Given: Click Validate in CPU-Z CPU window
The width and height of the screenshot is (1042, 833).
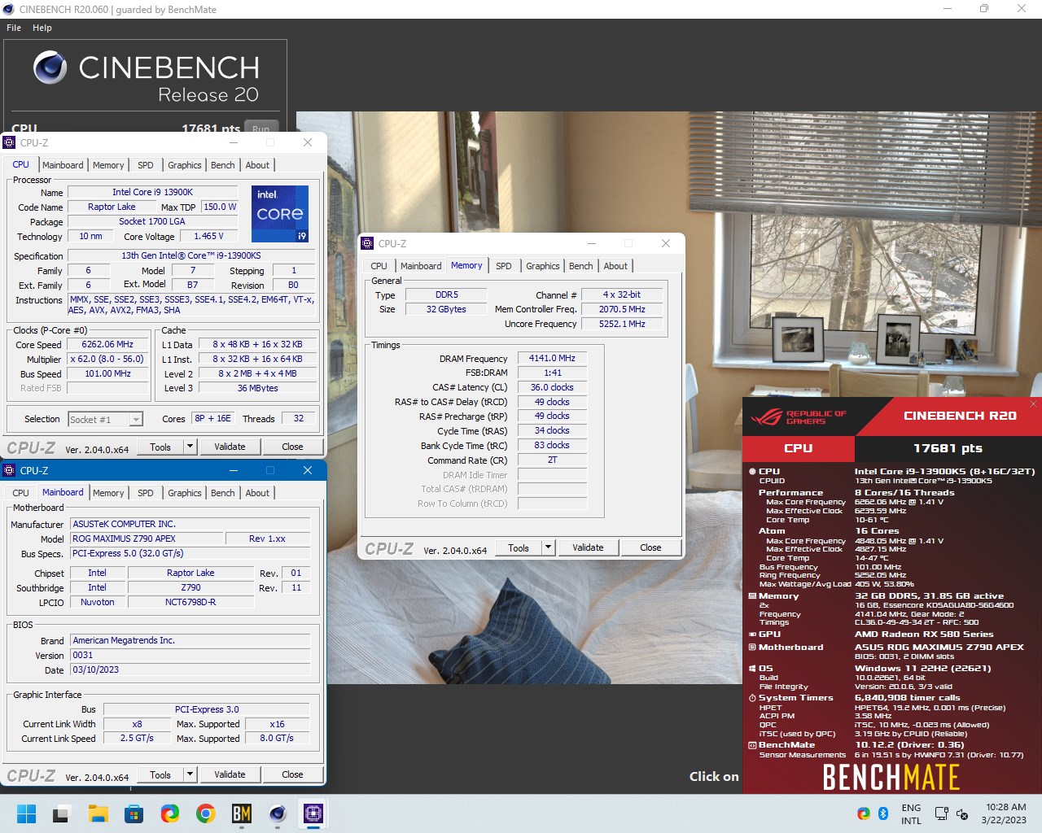Looking at the screenshot, I should [230, 447].
